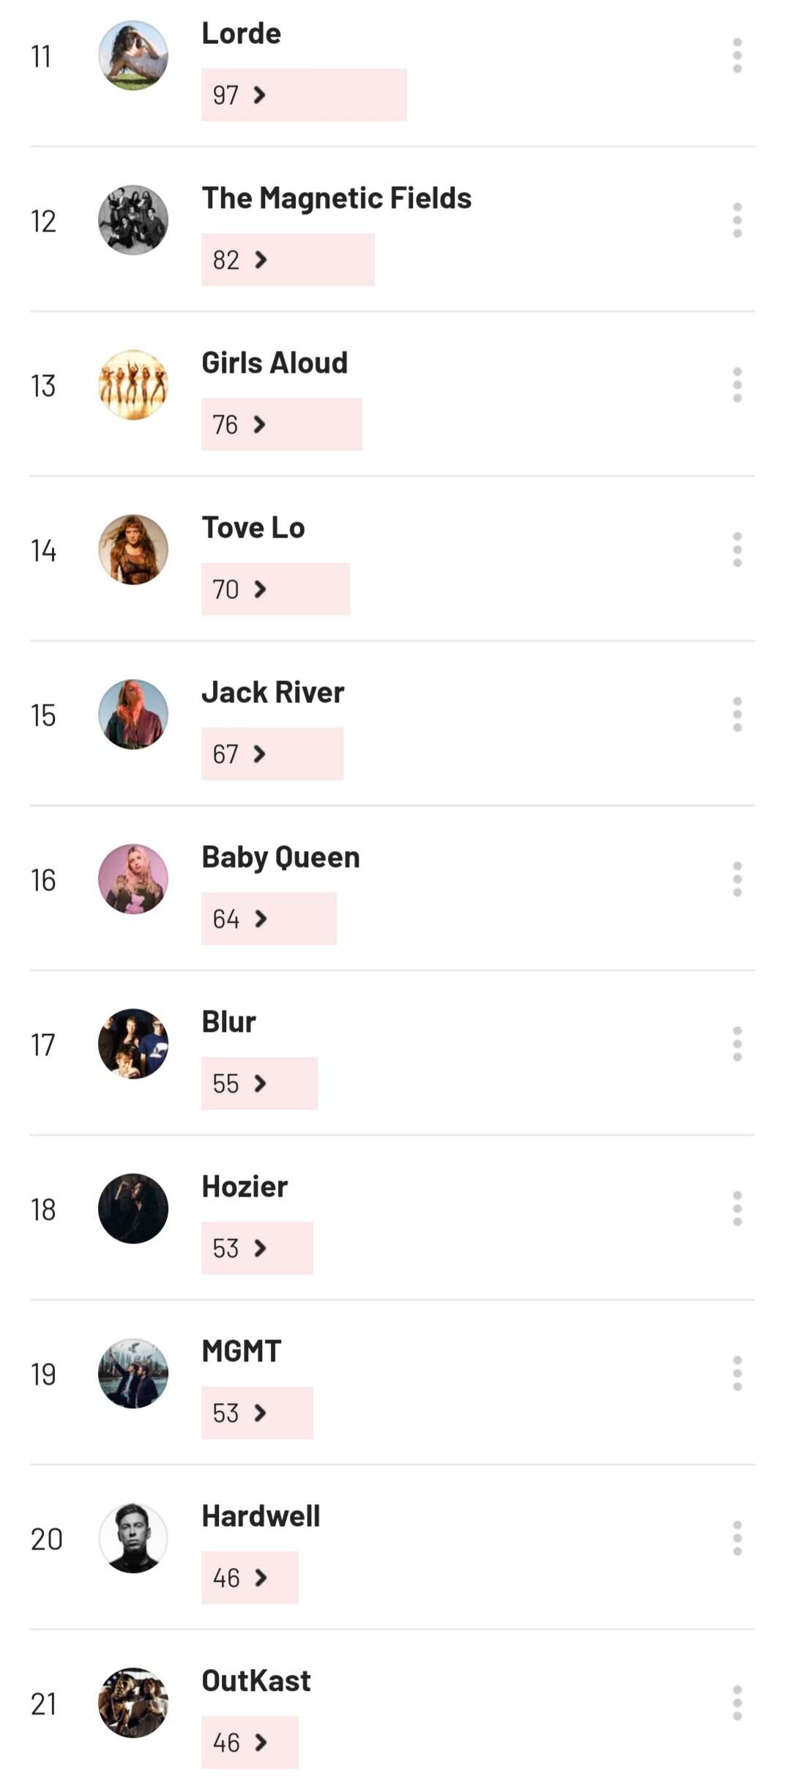This screenshot has height=1784, width=787.
Task: Open the Blur artist thumbnail
Action: click(133, 1044)
